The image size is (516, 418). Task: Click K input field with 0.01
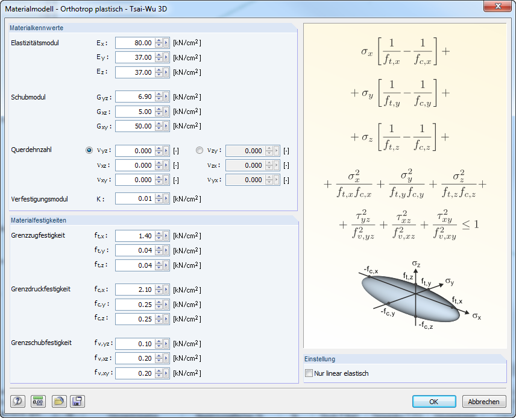(135, 198)
